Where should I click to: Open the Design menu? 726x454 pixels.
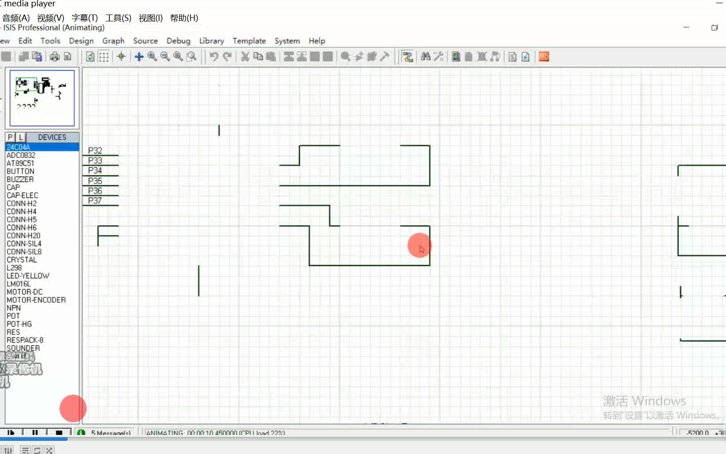tap(81, 41)
